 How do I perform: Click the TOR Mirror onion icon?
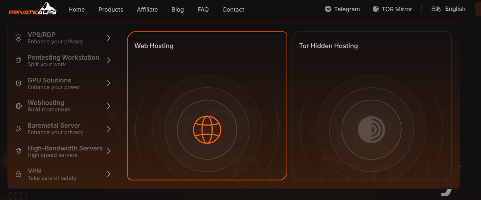pyautogui.click(x=376, y=9)
